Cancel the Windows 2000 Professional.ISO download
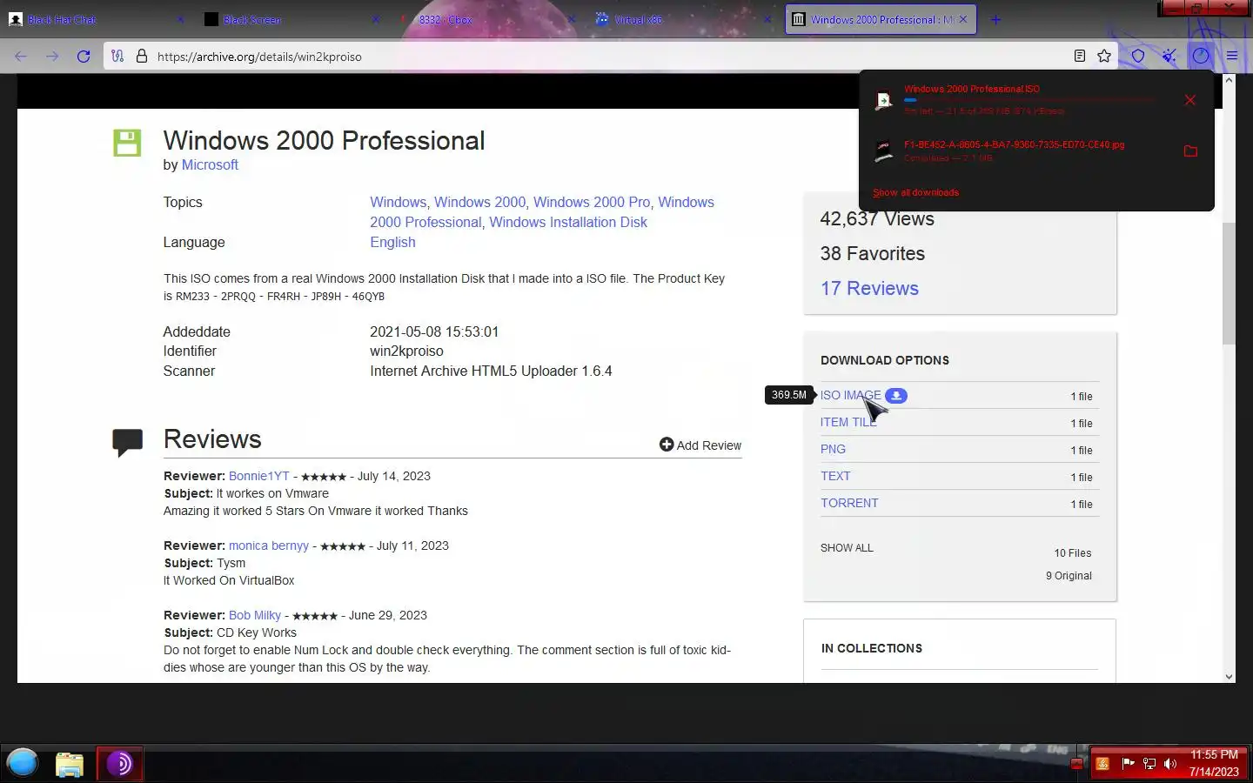Viewport: 1253px width, 783px height. pos(1190,100)
